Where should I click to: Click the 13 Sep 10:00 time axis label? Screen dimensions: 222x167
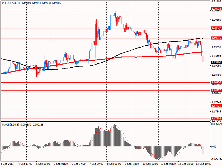pyautogui.click(x=204, y=164)
